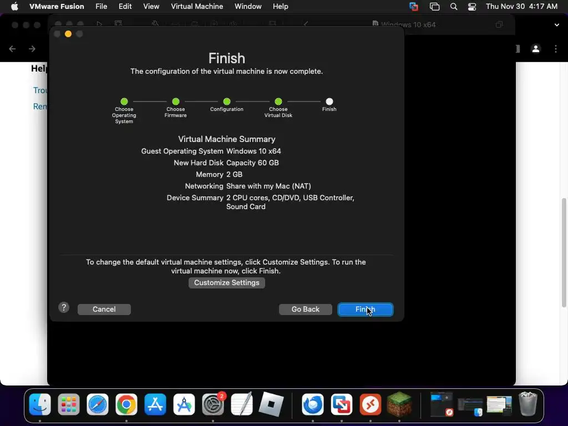Click the VMware Fusion menu bar status icon

coord(414,7)
